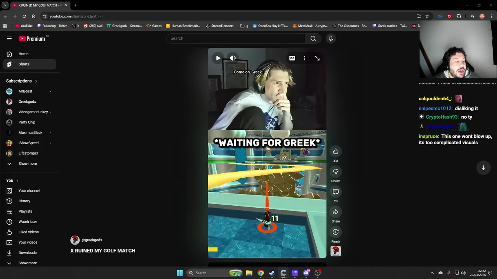Open the browser home page button
This screenshot has height=279, width=497.
coord(33,16)
